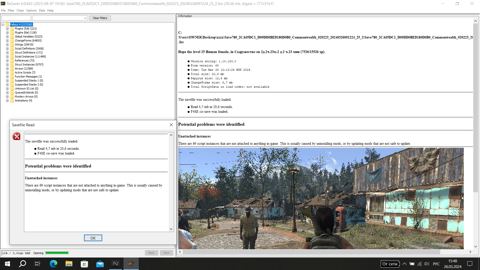Click the ChangeForms folder icon
Viewport: 480px width, 270px height.
[x=12, y=40]
